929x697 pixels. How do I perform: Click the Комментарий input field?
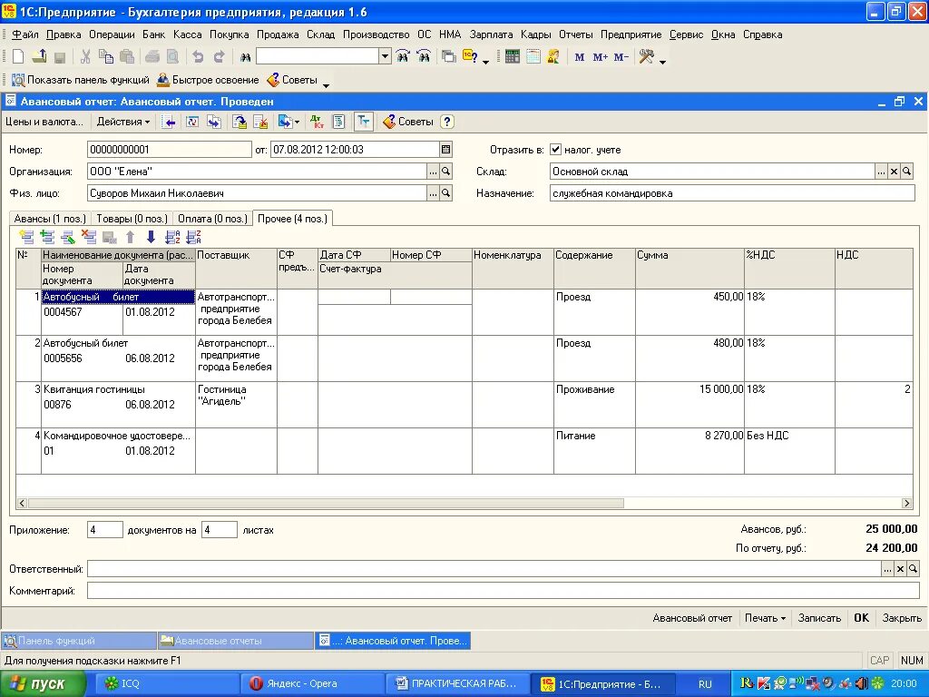click(503, 590)
